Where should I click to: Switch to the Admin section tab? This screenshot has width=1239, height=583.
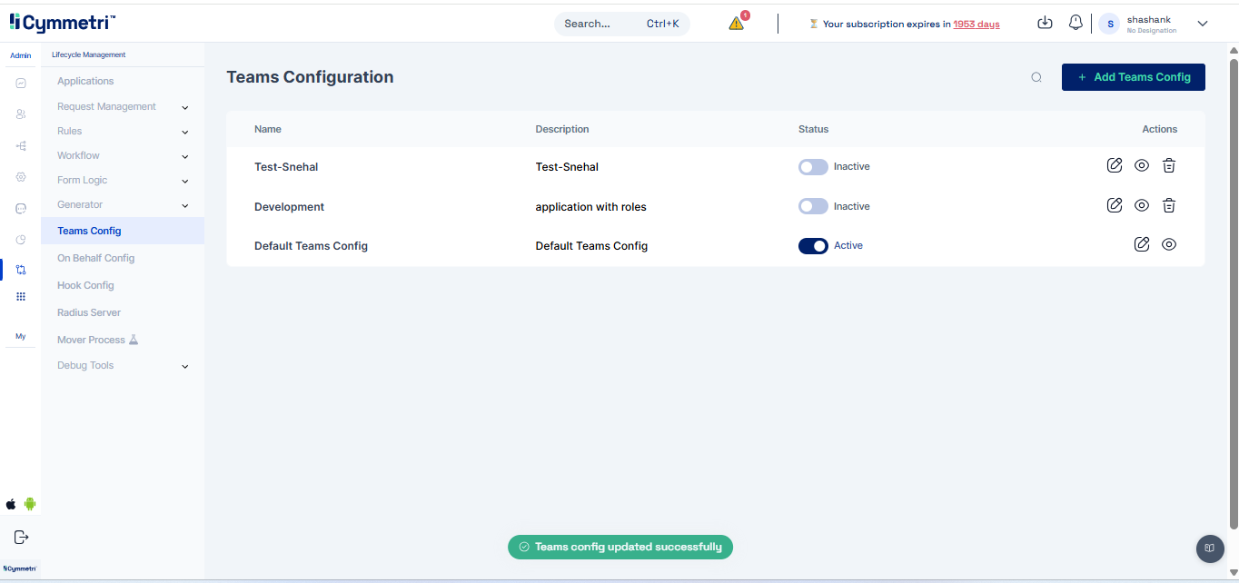pyautogui.click(x=20, y=55)
